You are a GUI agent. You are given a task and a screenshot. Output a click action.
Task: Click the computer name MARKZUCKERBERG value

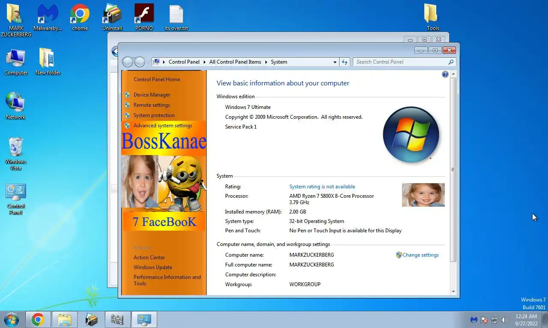pyautogui.click(x=311, y=255)
